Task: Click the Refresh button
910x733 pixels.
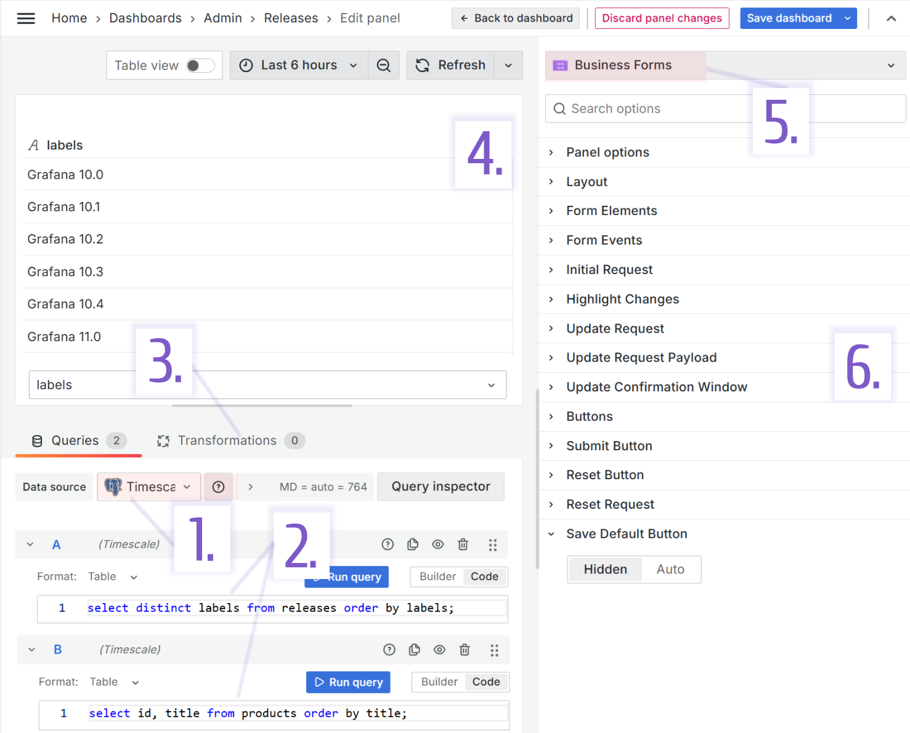Action: click(450, 65)
